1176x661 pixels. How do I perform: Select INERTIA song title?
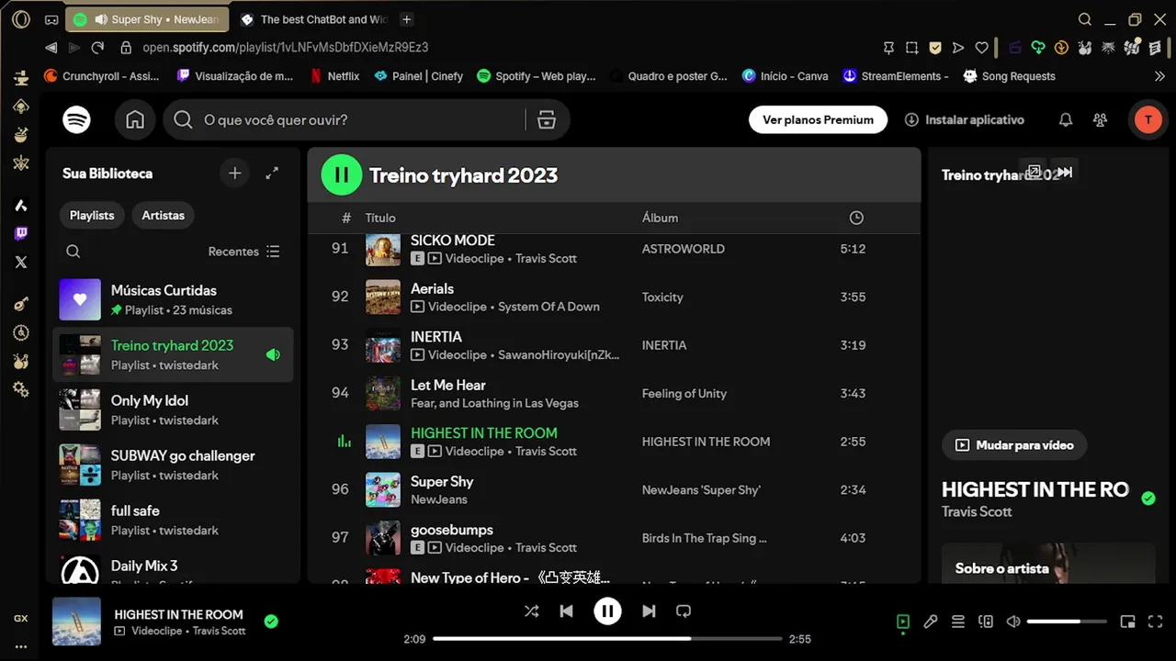click(436, 336)
